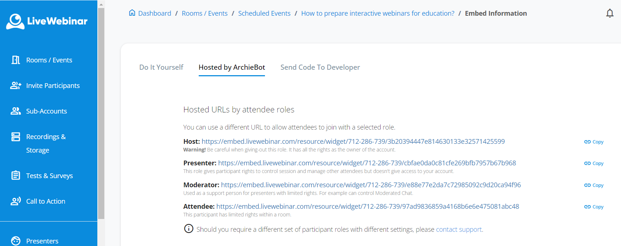Open the Presenters sidebar icon
Screen dimensions: 621x246
click(x=16, y=241)
